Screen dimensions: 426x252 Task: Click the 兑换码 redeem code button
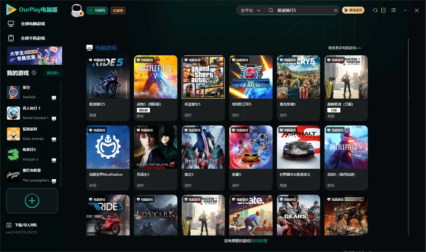pos(97,10)
